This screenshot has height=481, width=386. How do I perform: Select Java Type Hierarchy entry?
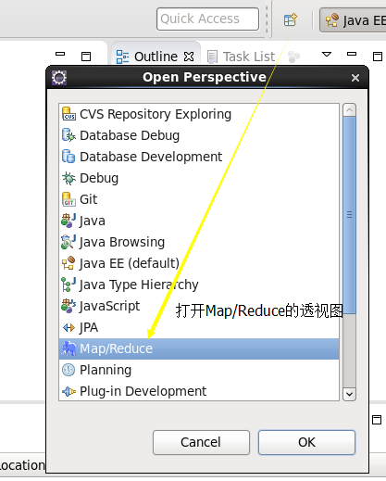click(x=199, y=285)
